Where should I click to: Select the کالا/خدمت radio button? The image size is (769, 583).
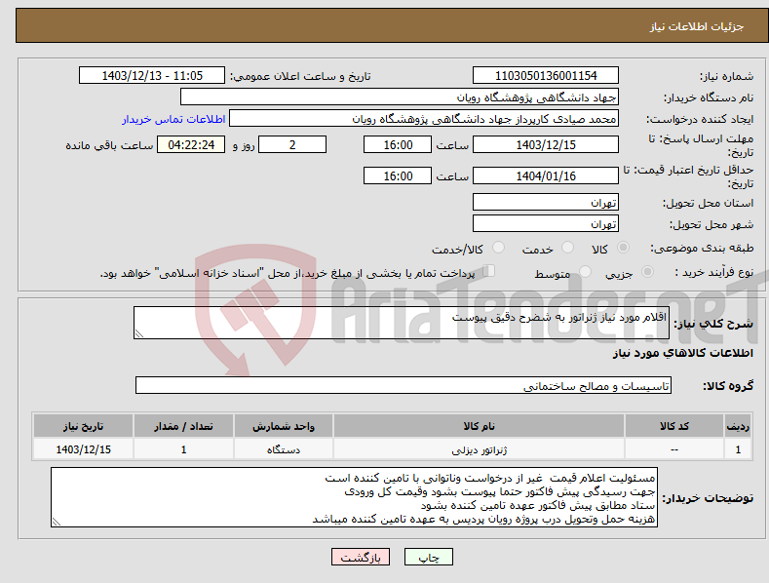coord(498,248)
